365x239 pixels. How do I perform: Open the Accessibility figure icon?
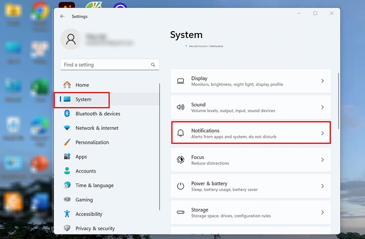67,213
